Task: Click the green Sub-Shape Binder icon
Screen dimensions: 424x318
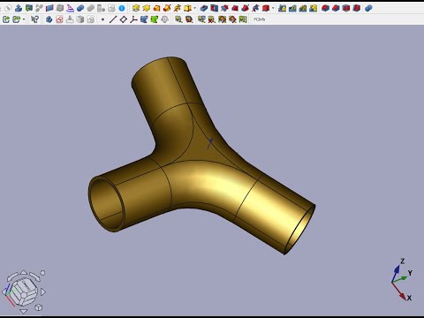Action: [x=155, y=19]
